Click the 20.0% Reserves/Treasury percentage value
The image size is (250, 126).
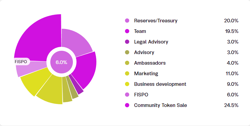coord(231,21)
